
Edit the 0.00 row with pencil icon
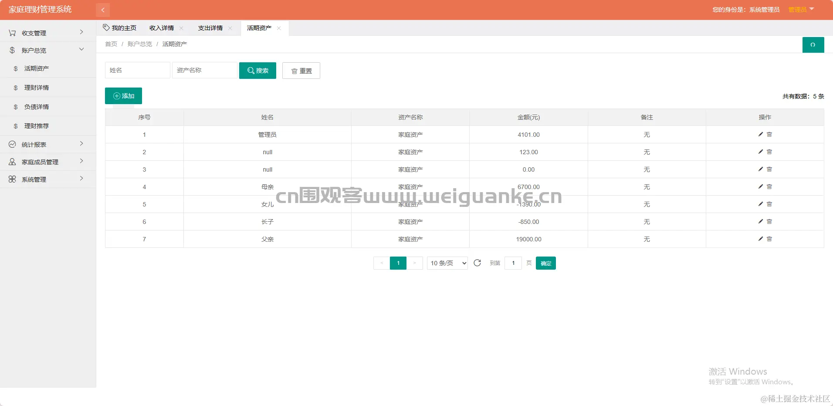(760, 169)
